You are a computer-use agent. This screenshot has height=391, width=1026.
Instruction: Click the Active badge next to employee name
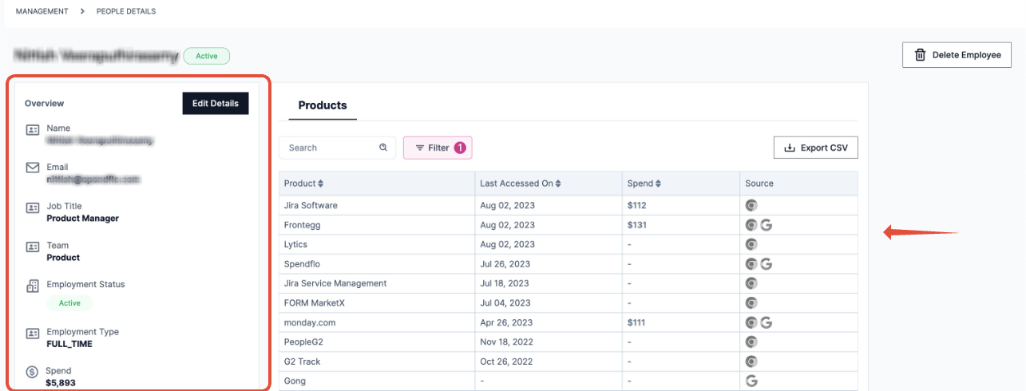click(207, 56)
